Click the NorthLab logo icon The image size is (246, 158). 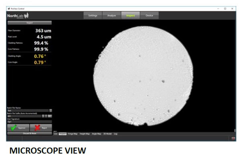[x=26, y=16]
